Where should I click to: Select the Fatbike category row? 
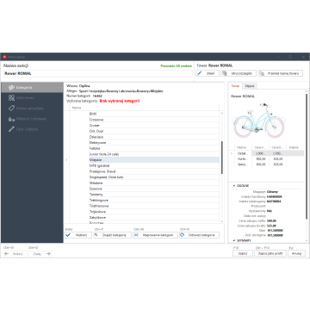pos(154,148)
